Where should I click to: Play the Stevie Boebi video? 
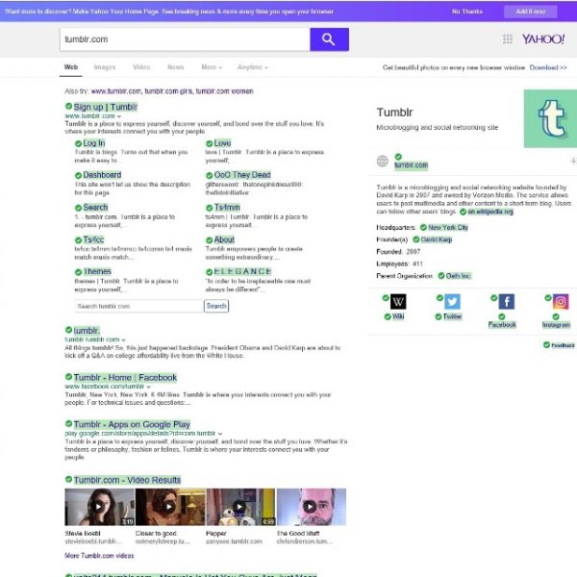pyautogui.click(x=99, y=507)
